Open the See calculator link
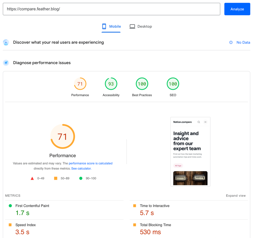 [81, 169]
